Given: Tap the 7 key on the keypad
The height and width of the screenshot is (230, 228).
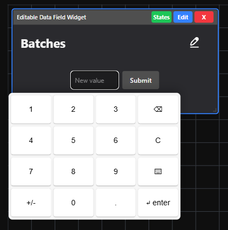Looking at the screenshot, I should [31, 171].
